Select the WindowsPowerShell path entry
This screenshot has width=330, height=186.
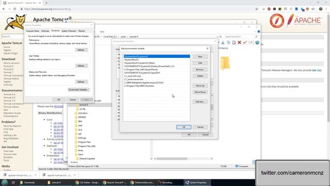[x=157, y=66]
